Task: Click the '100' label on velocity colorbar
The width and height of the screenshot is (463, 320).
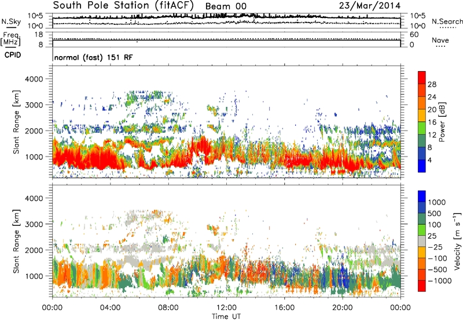Action: click(435, 225)
